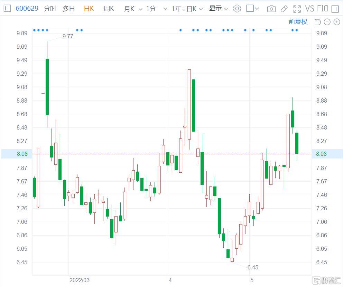This screenshot has height=287, width=343.
Task: Enter fullscreen chart mode
Action: click(x=297, y=9)
